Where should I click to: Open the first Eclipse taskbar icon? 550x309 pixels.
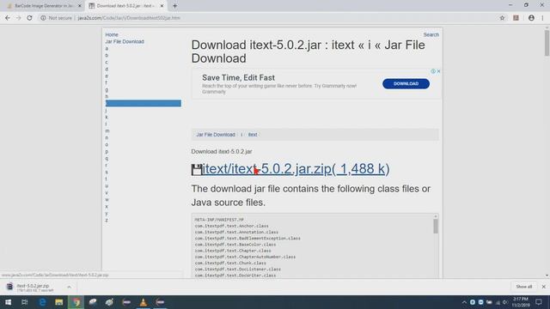126,302
